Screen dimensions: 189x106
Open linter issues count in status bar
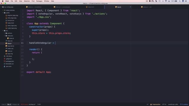pyautogui.click(x=24, y=105)
